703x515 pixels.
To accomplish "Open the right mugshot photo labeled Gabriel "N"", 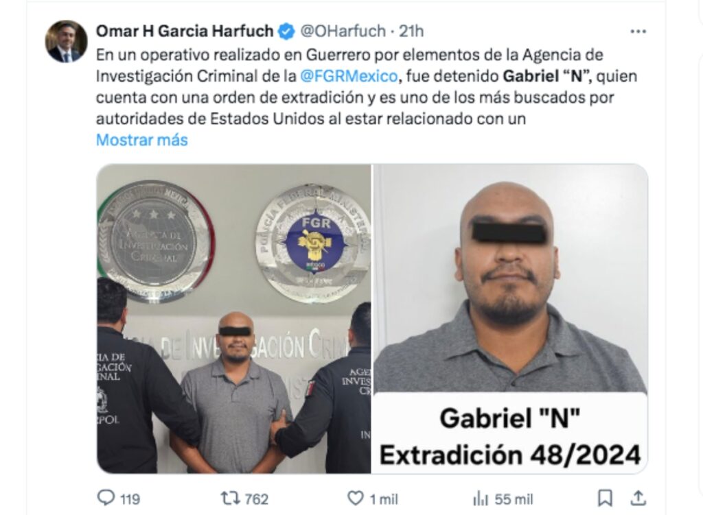I will pos(511,319).
